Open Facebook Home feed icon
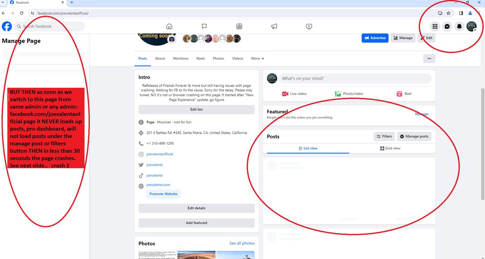 (169, 26)
